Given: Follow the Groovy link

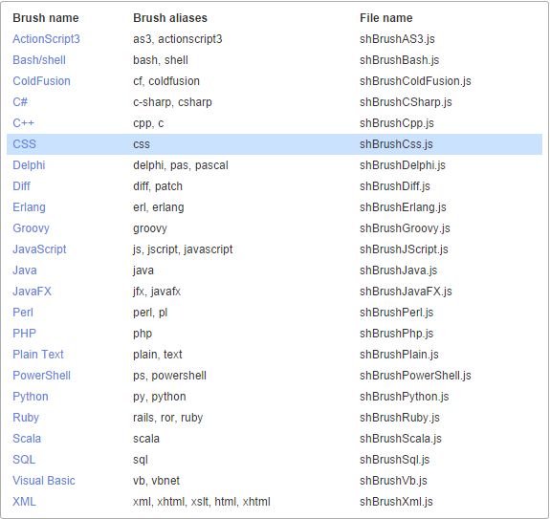Looking at the screenshot, I should (31, 228).
